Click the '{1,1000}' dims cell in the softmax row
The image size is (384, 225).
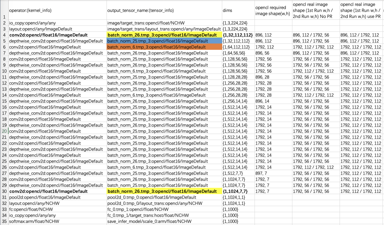tap(238, 221)
